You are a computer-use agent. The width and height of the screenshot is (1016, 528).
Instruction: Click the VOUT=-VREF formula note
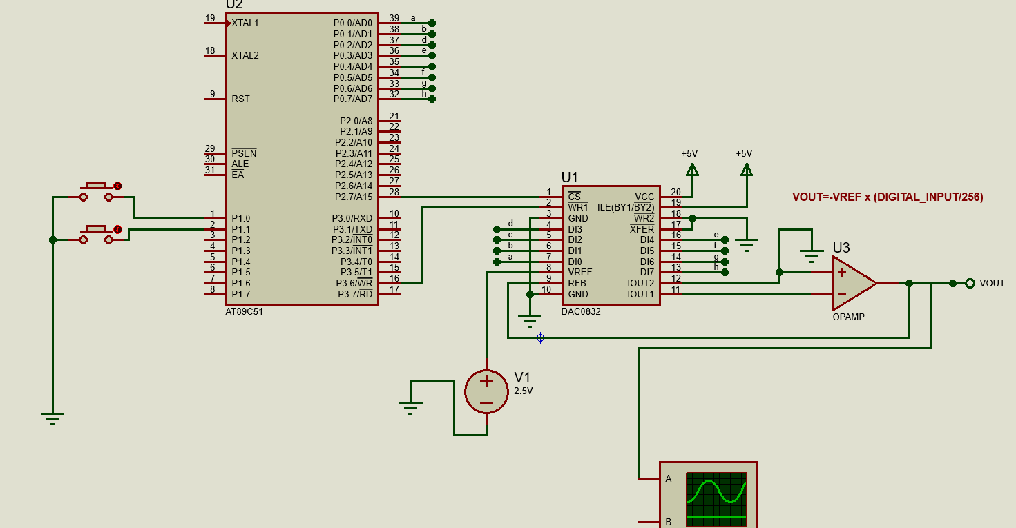[888, 197]
